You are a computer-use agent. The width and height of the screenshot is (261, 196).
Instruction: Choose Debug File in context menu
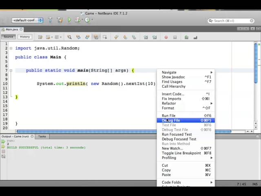click(186, 120)
